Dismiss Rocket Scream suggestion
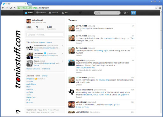Screen dimensions: 163x117 pos(62,46)
